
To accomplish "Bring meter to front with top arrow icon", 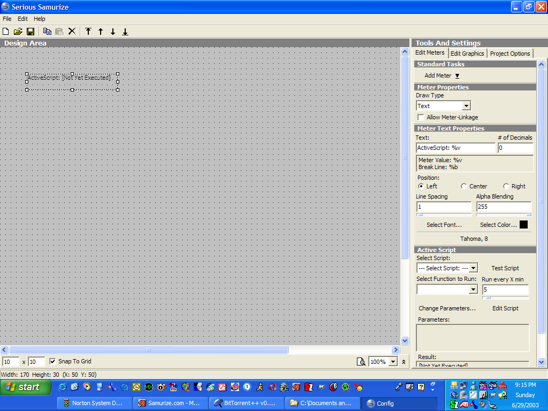I will tap(88, 32).
